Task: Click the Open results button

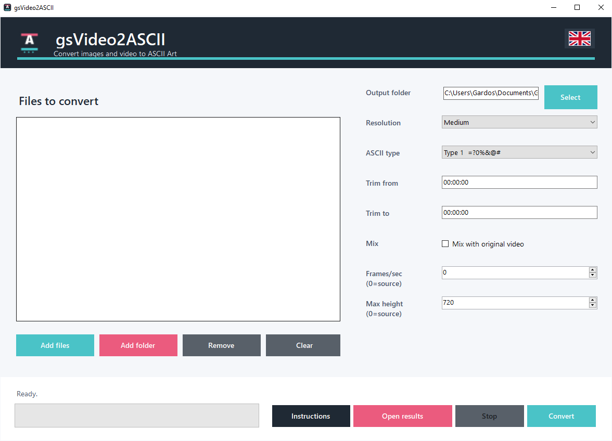Action: click(x=402, y=416)
